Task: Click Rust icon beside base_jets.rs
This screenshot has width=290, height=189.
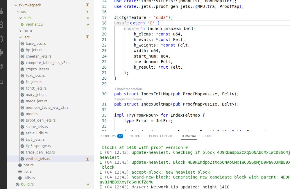Action: 22,44
